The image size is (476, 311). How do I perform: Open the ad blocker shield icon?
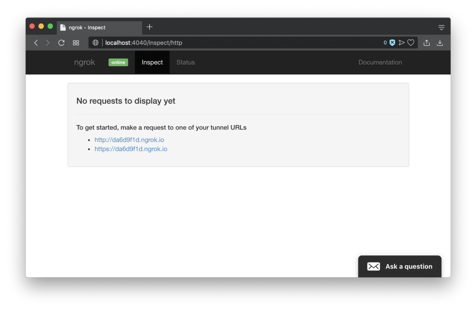coord(392,43)
